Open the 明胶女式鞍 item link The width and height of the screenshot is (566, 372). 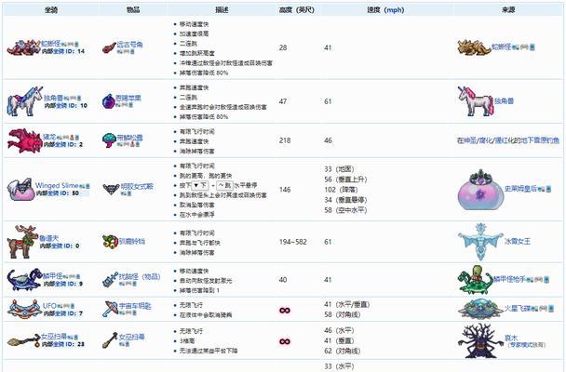click(x=137, y=186)
